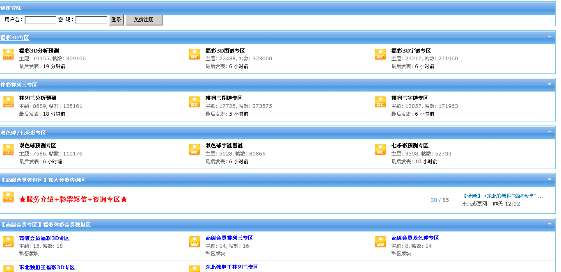Click the 30 / 85 post count
The image size is (561, 272).
[440, 200]
